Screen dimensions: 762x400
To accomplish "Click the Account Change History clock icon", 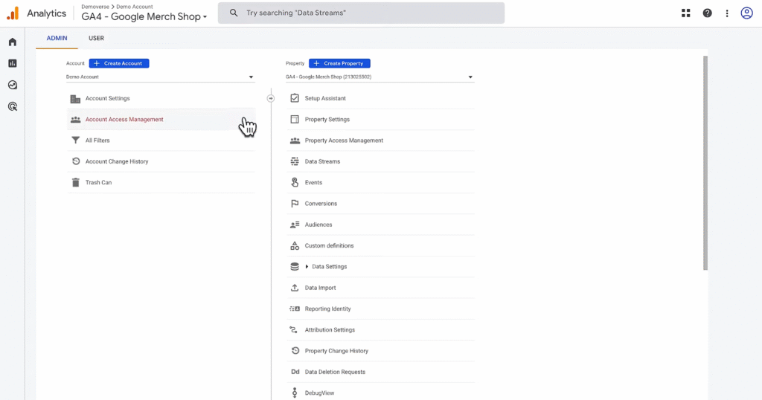I will coord(76,161).
